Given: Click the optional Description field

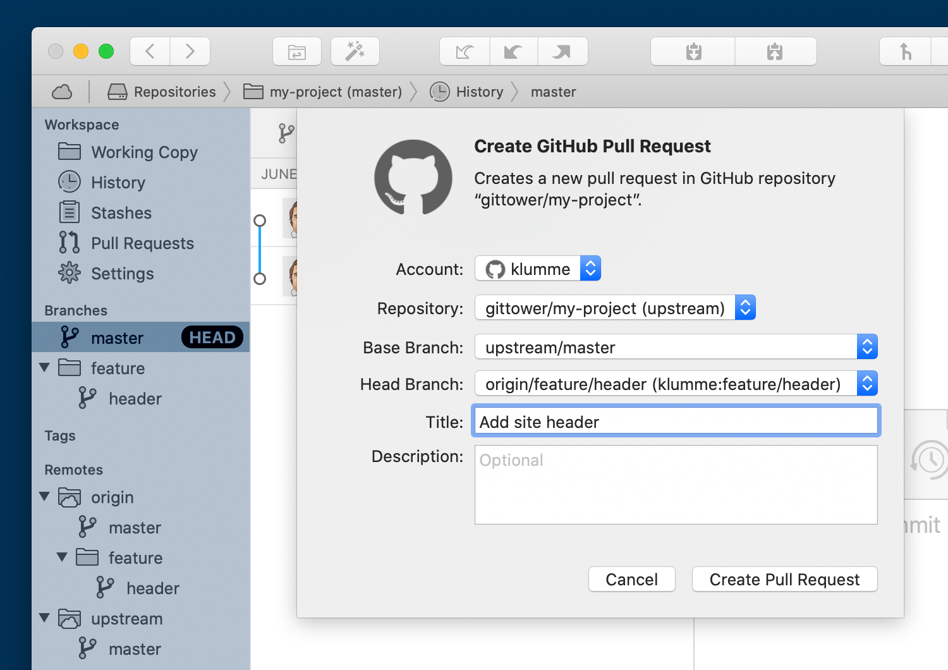Looking at the screenshot, I should pyautogui.click(x=676, y=485).
